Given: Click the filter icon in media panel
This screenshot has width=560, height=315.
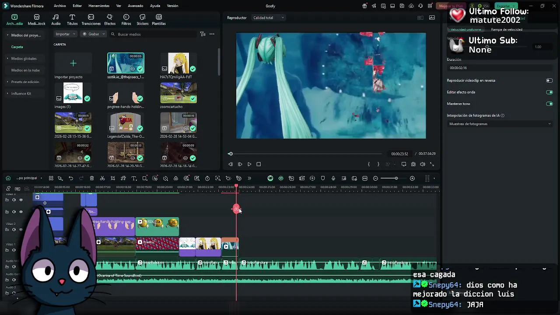Looking at the screenshot, I should (203, 34).
